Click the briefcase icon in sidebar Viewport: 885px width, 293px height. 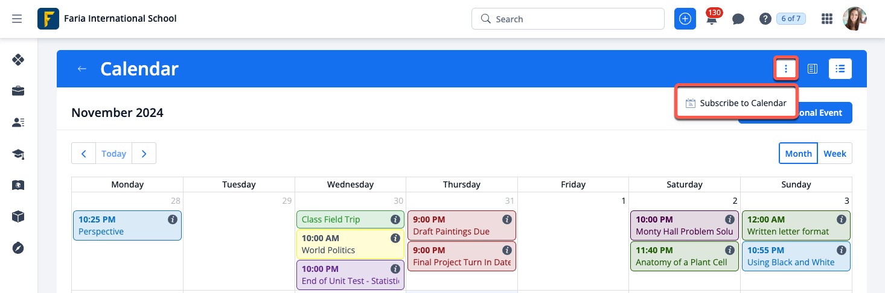pos(18,91)
